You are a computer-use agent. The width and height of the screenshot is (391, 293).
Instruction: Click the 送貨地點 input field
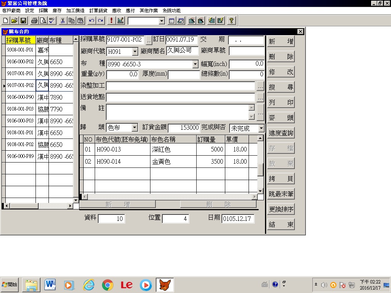(180, 98)
